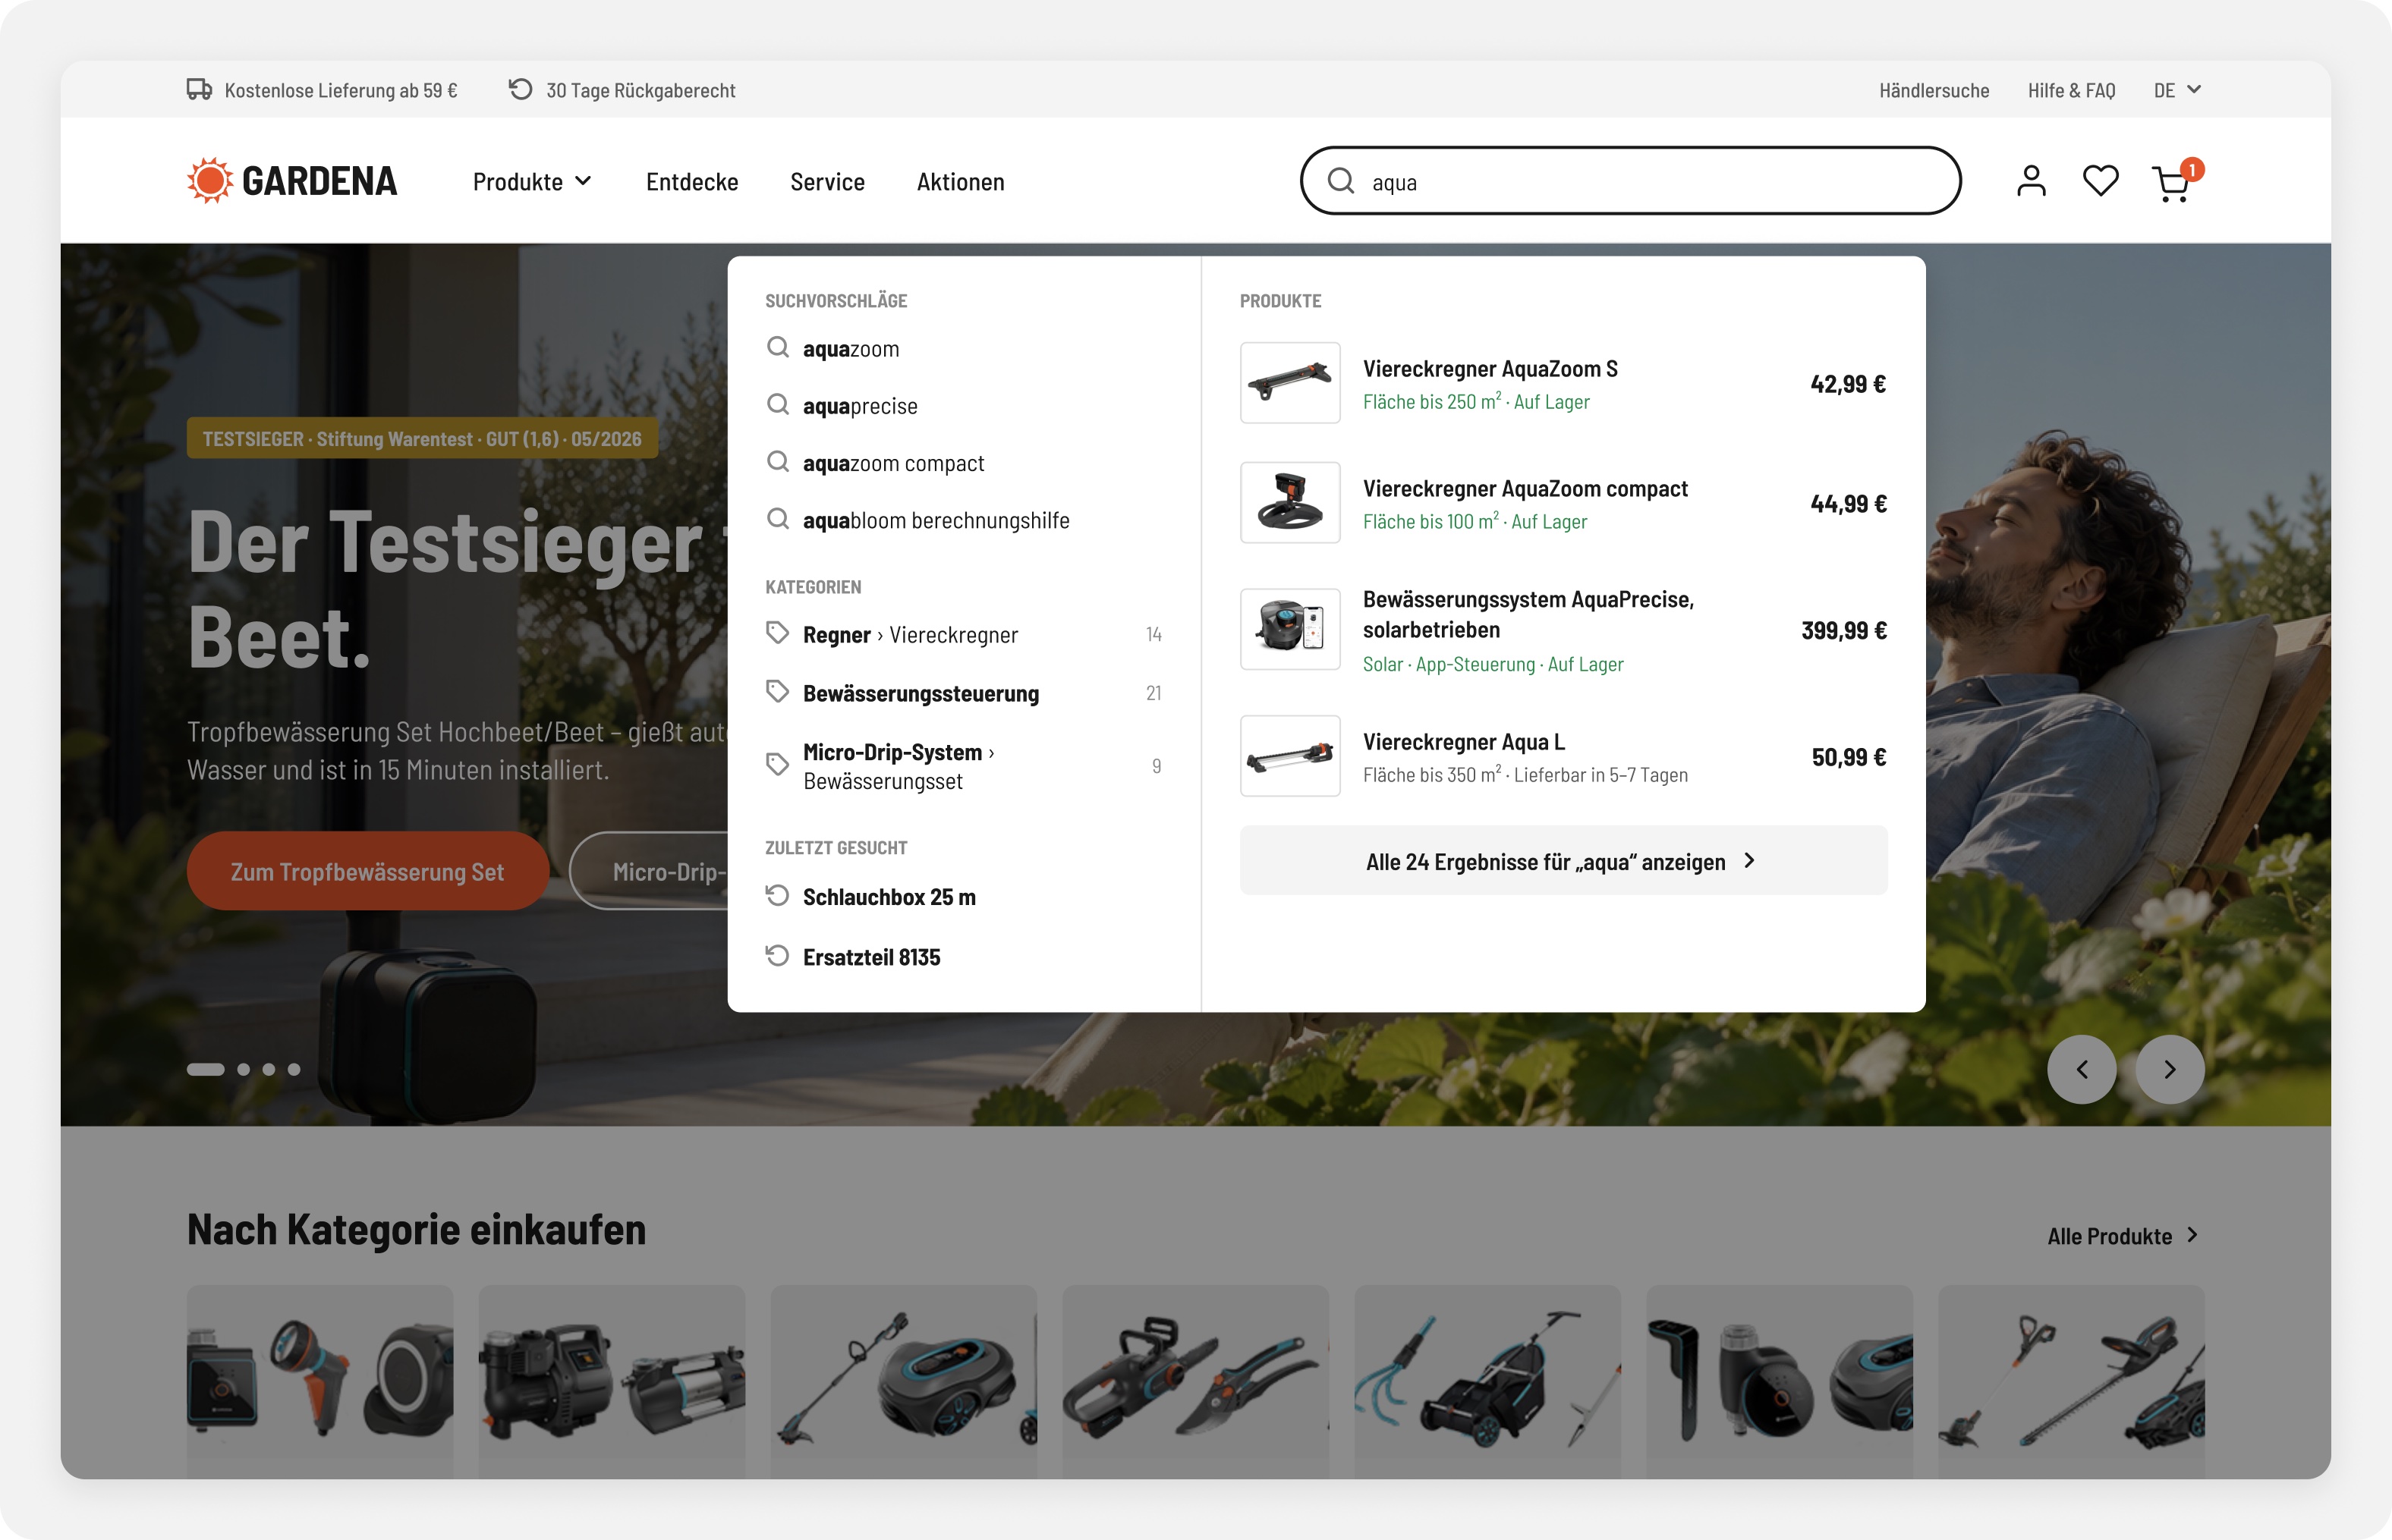Click tag icon for Bewässerungssteuerung category
This screenshot has height=1540, width=2392.
tap(777, 691)
